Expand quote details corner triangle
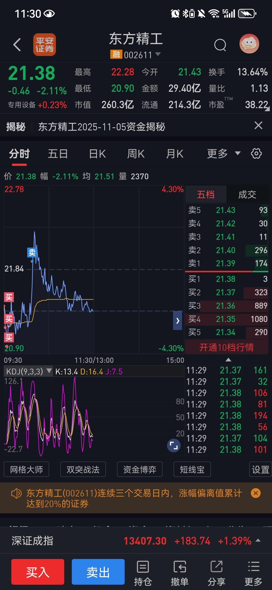The image size is (272, 590). click(x=267, y=109)
